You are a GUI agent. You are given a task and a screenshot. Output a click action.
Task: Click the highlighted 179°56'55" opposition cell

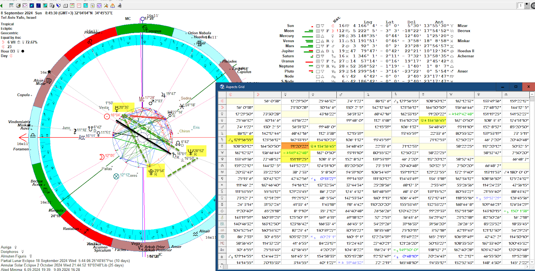point(240,140)
